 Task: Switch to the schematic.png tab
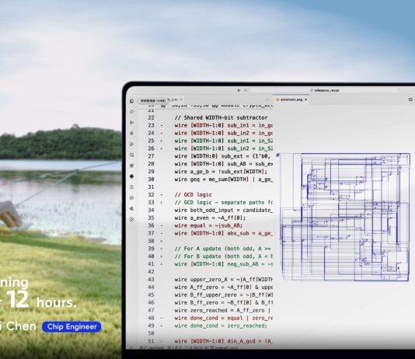pyautogui.click(x=291, y=99)
